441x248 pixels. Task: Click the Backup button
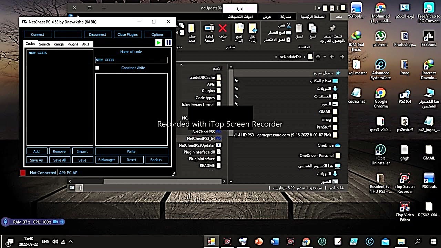click(x=156, y=160)
